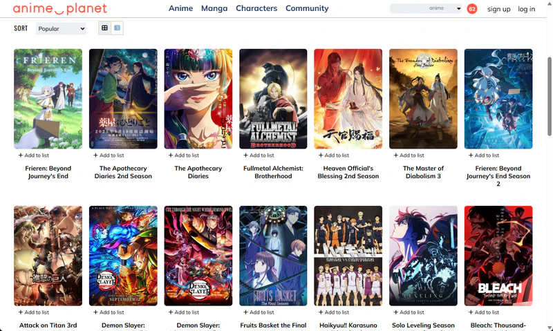The image size is (553, 331).
Task: Open the Solo Leveling poster
Action: click(x=423, y=256)
